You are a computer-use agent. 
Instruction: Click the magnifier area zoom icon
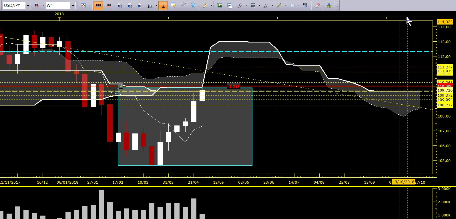[x=150, y=5]
